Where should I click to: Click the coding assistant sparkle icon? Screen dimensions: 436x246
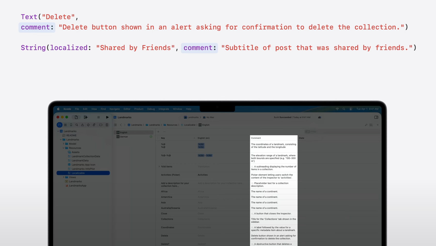tap(86, 117)
